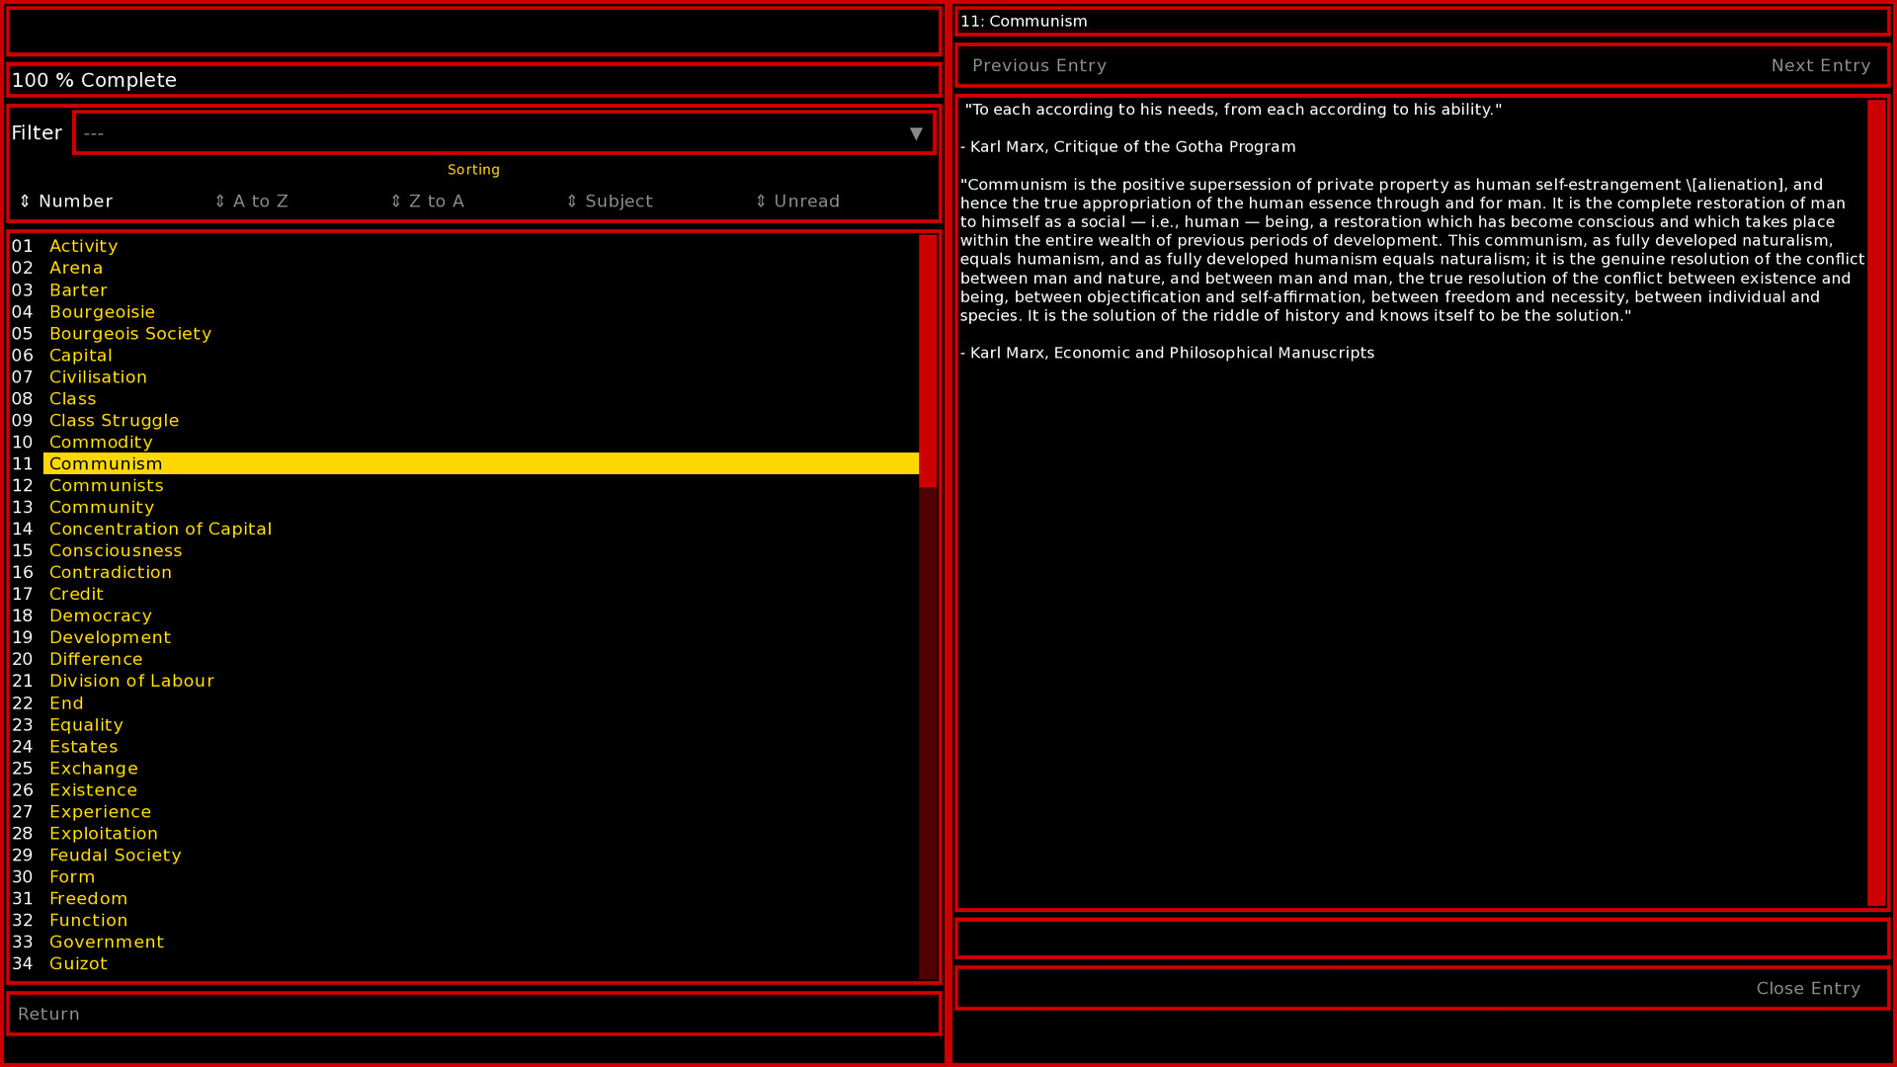
Task: Click the sort arrows icon beside Subject
Action: [573, 201]
